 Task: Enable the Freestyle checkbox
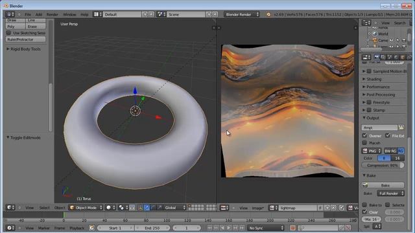tap(369, 102)
